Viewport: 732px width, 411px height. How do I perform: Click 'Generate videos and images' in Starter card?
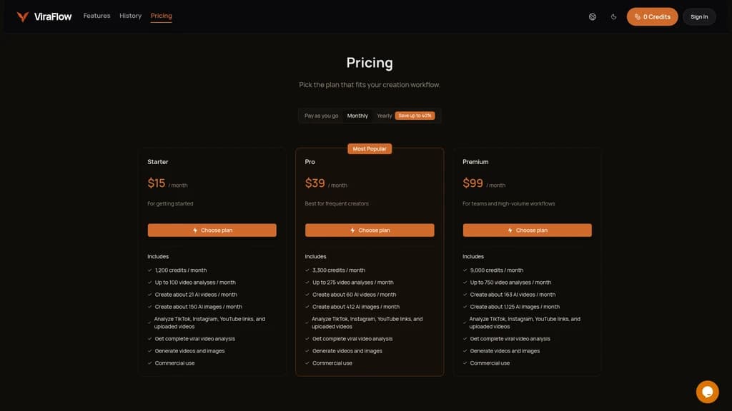tap(189, 351)
